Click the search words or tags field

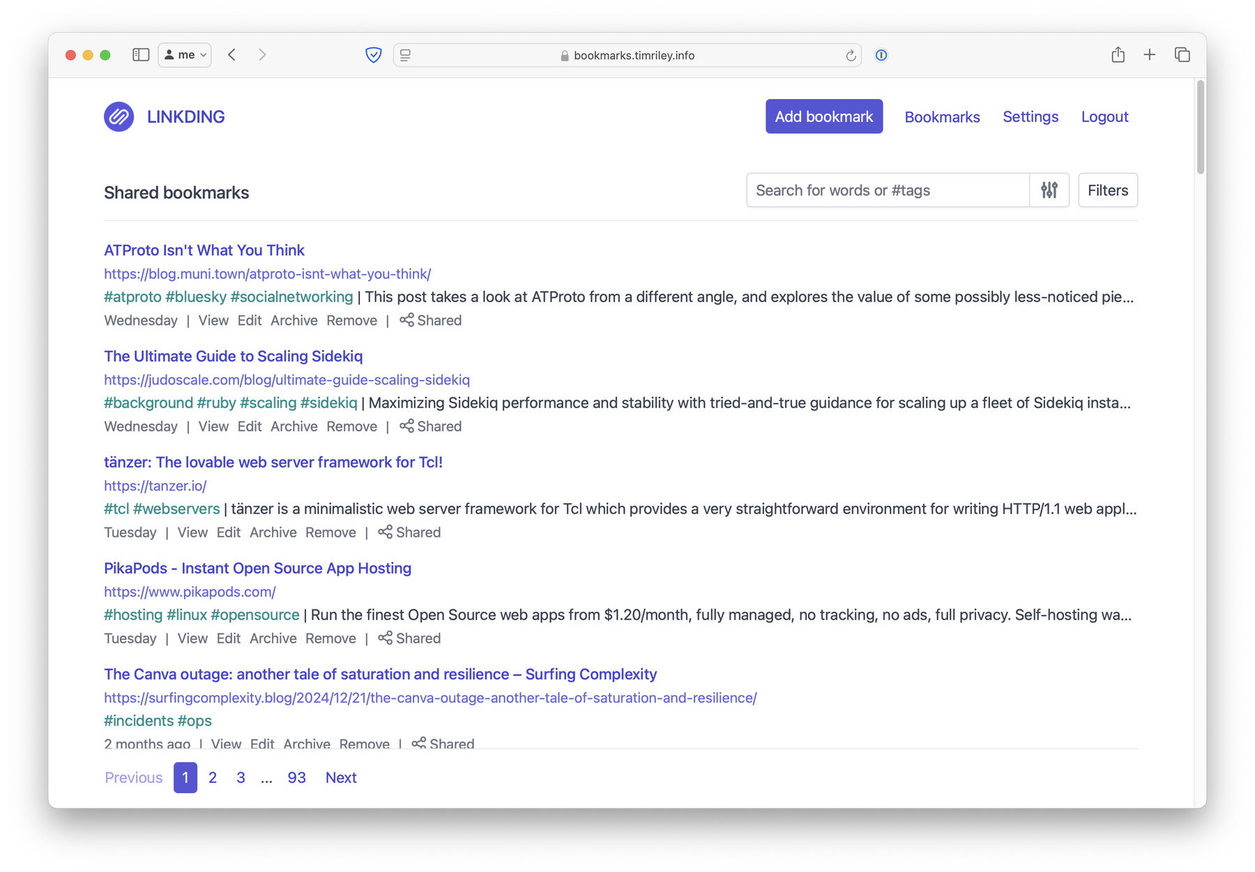point(887,190)
